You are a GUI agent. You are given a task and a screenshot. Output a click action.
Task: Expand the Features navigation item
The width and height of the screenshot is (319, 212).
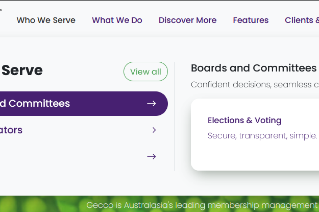click(250, 20)
